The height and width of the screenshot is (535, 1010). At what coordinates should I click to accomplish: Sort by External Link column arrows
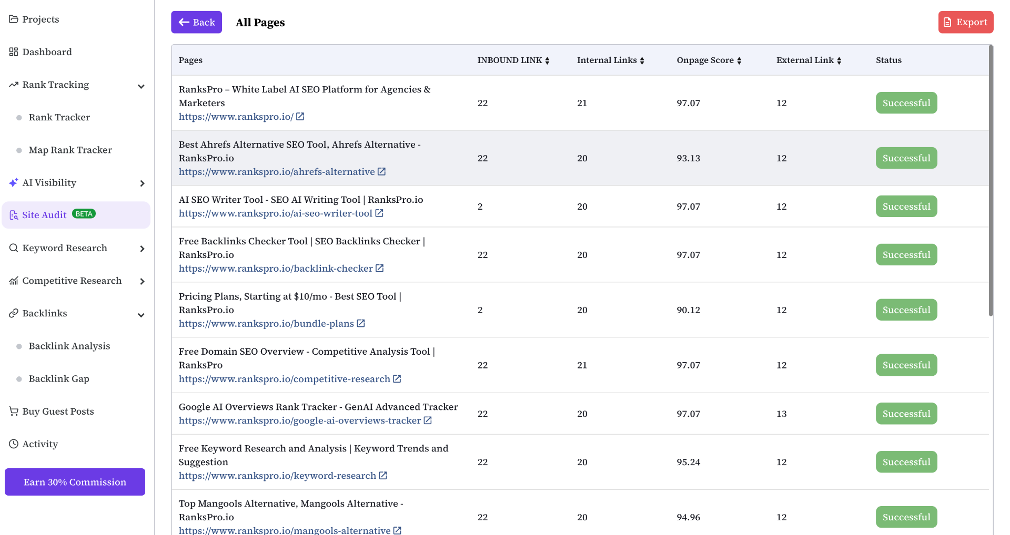(x=839, y=61)
